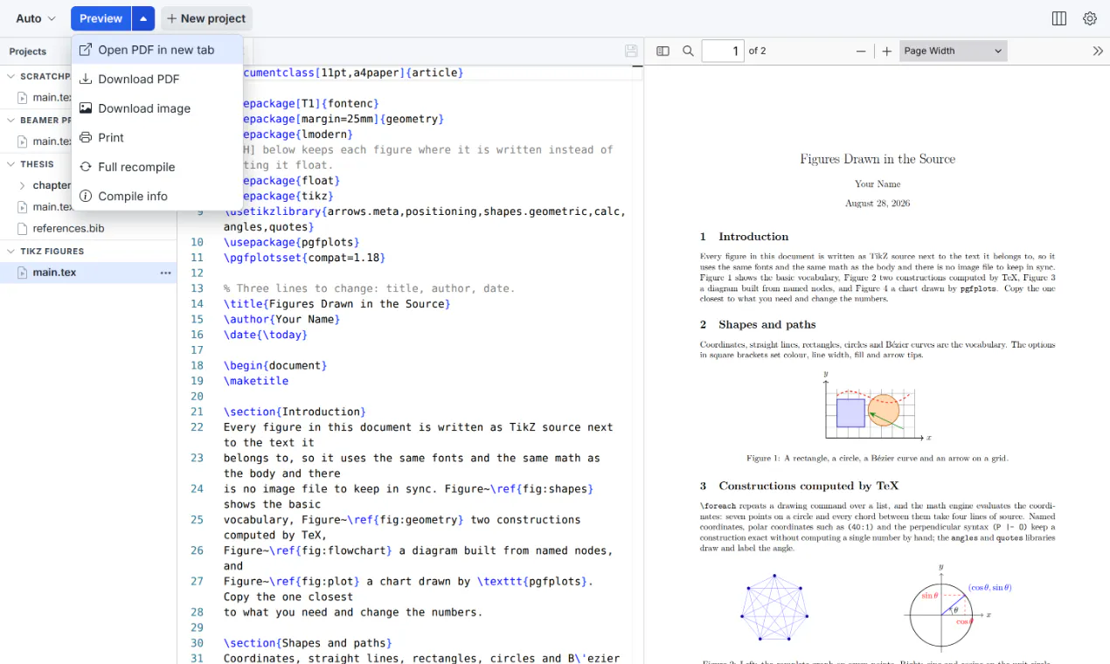Click the comment line "% Three lines to change"
The width and height of the screenshot is (1110, 664).
370,288
